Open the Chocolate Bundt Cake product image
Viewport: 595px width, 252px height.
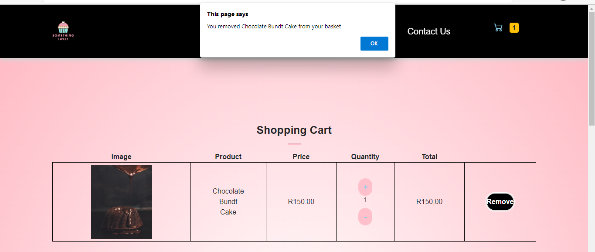(121, 201)
